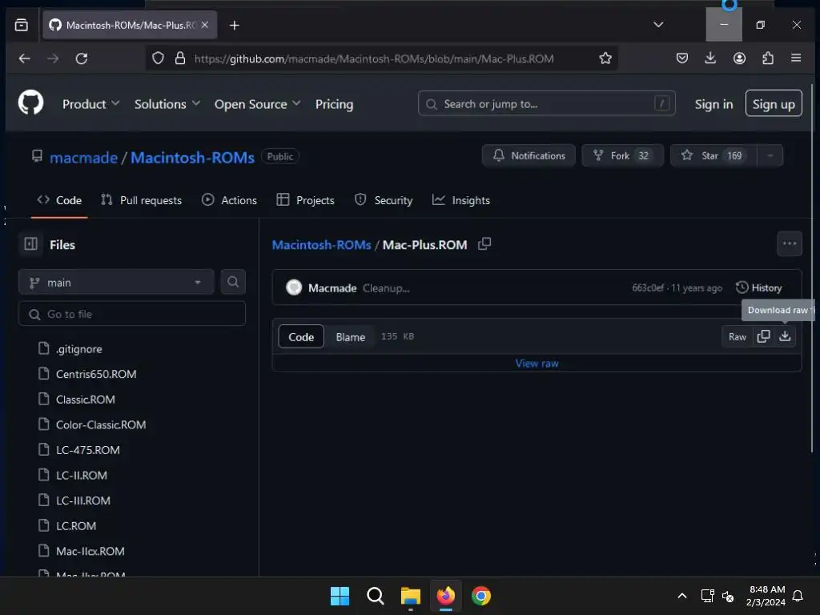Expand the Solutions menu
820x615 pixels.
point(167,104)
